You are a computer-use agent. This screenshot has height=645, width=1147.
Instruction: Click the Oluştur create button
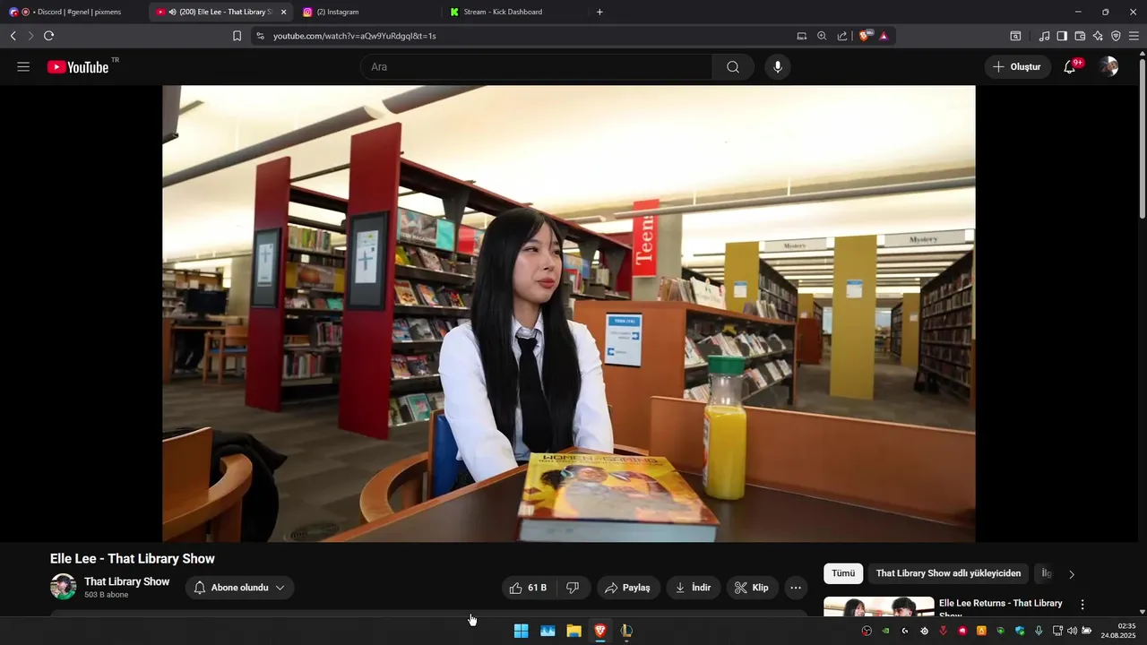[x=1018, y=67]
